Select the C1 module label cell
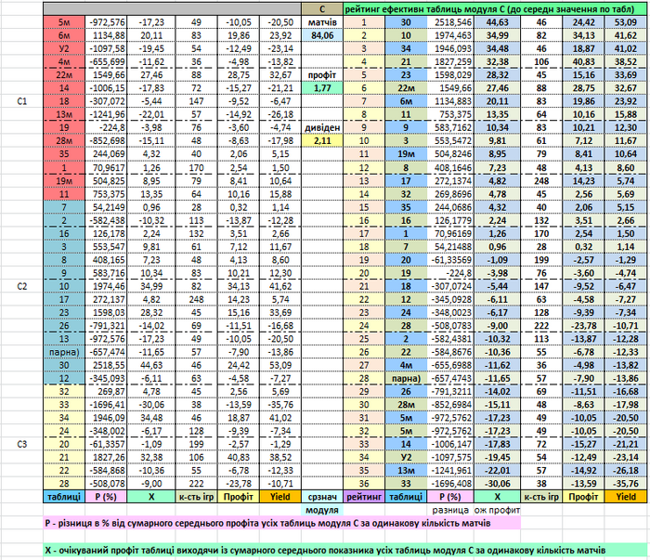650x560 pixels. click(22, 101)
